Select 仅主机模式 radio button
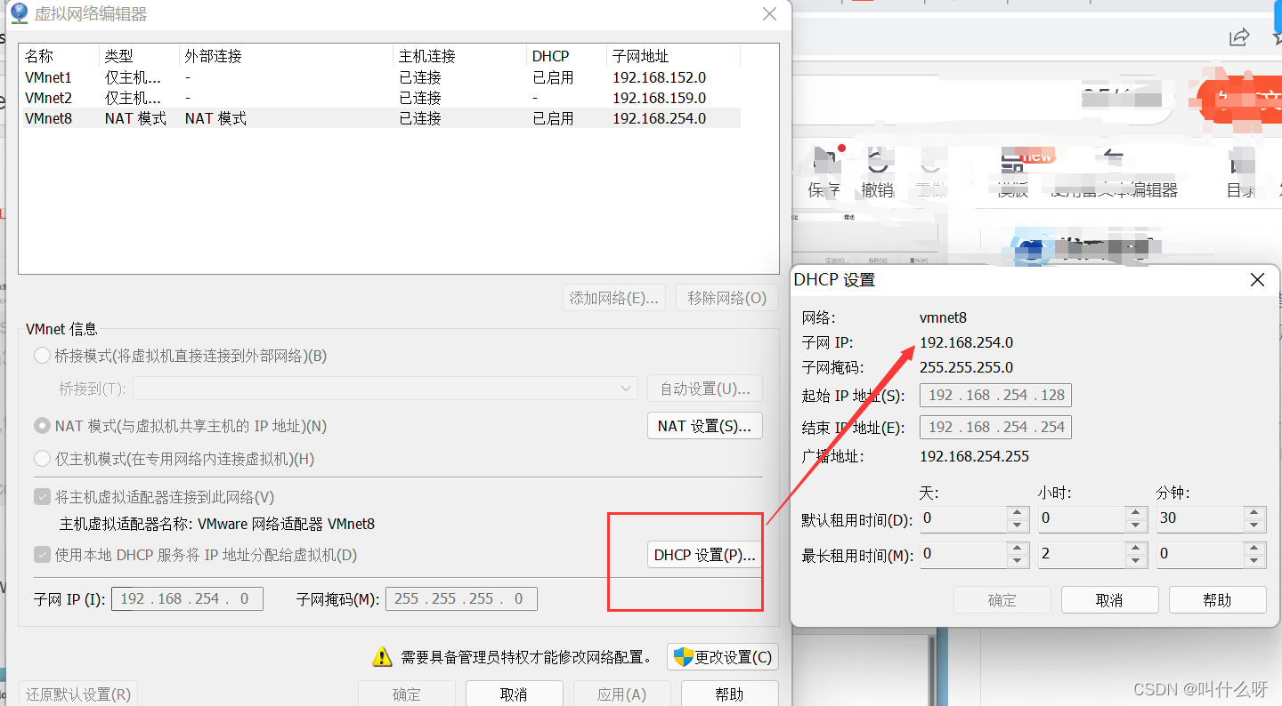Image resolution: width=1282 pixels, height=706 pixels. click(42, 459)
